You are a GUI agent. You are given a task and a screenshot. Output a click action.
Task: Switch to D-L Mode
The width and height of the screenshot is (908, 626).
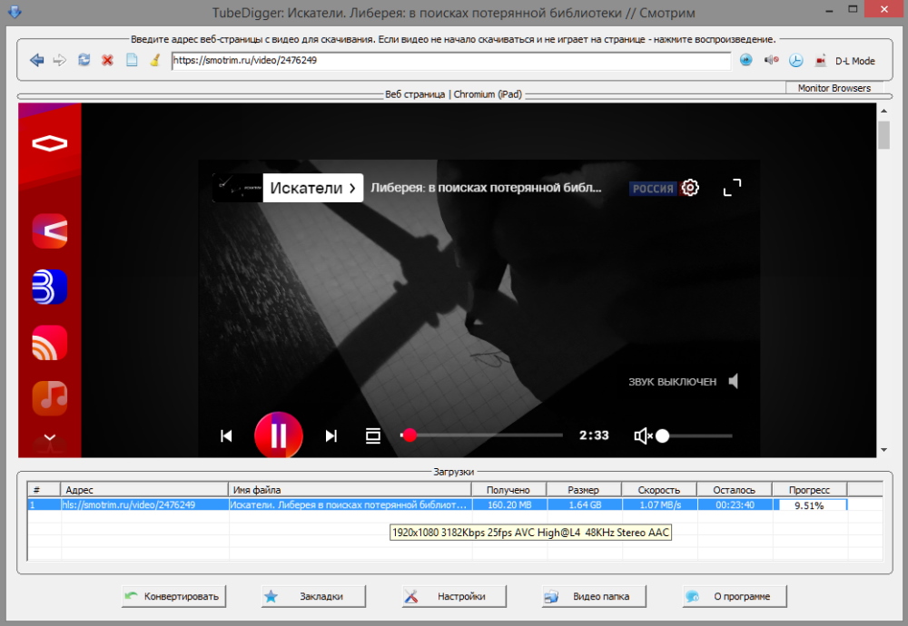[x=854, y=61]
